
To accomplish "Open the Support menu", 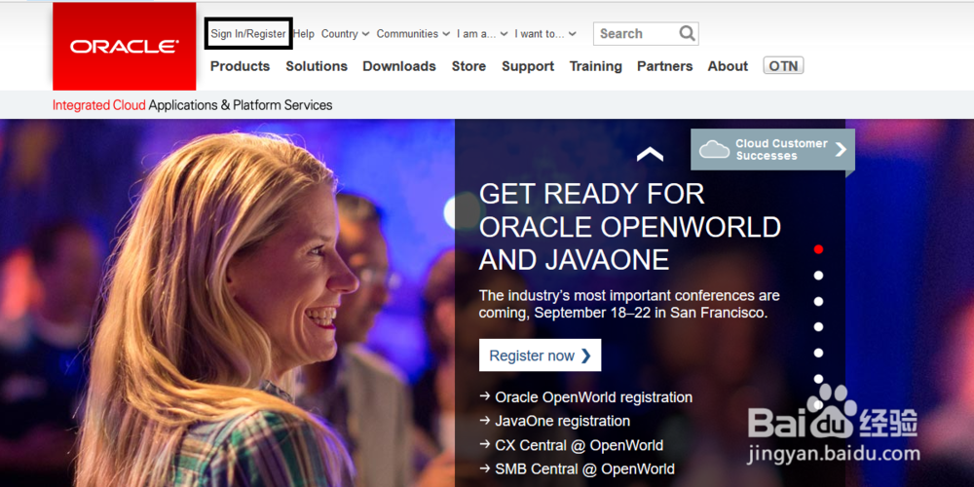I will pyautogui.click(x=528, y=66).
